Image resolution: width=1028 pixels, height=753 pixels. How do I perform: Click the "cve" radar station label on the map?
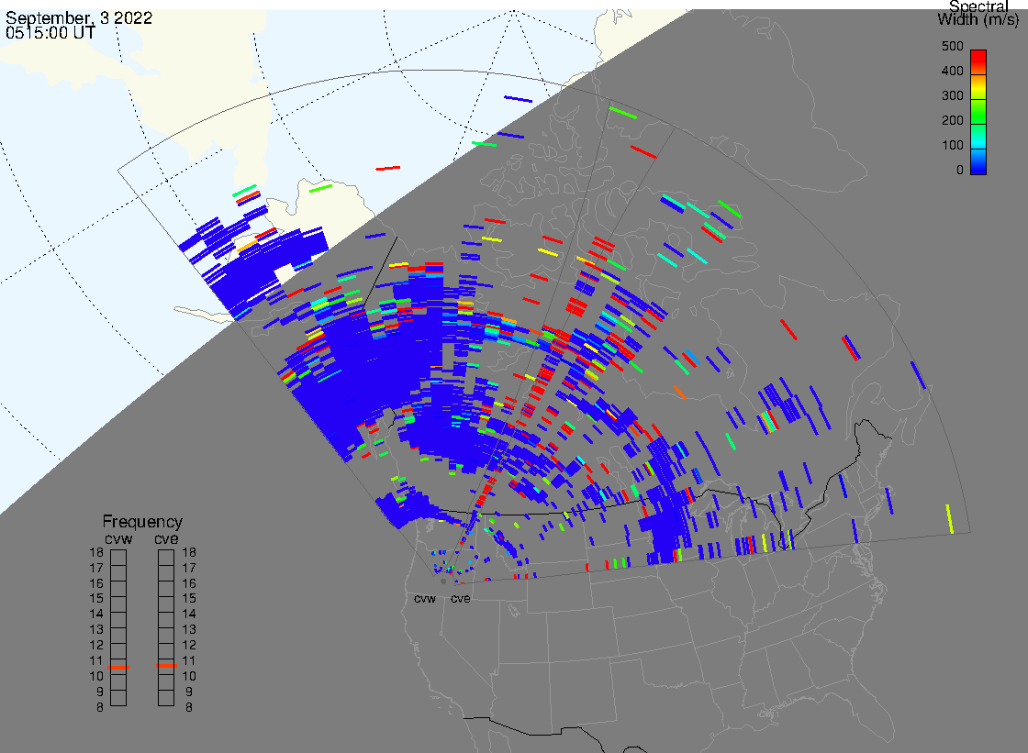[460, 599]
